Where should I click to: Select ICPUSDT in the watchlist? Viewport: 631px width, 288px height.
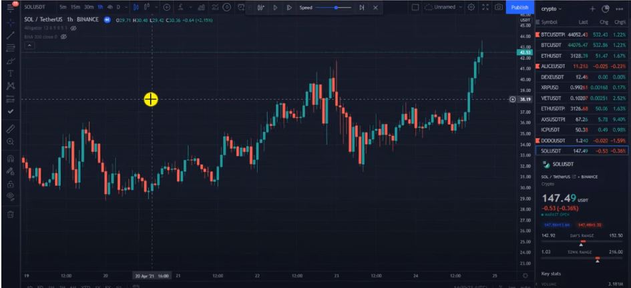click(582, 130)
